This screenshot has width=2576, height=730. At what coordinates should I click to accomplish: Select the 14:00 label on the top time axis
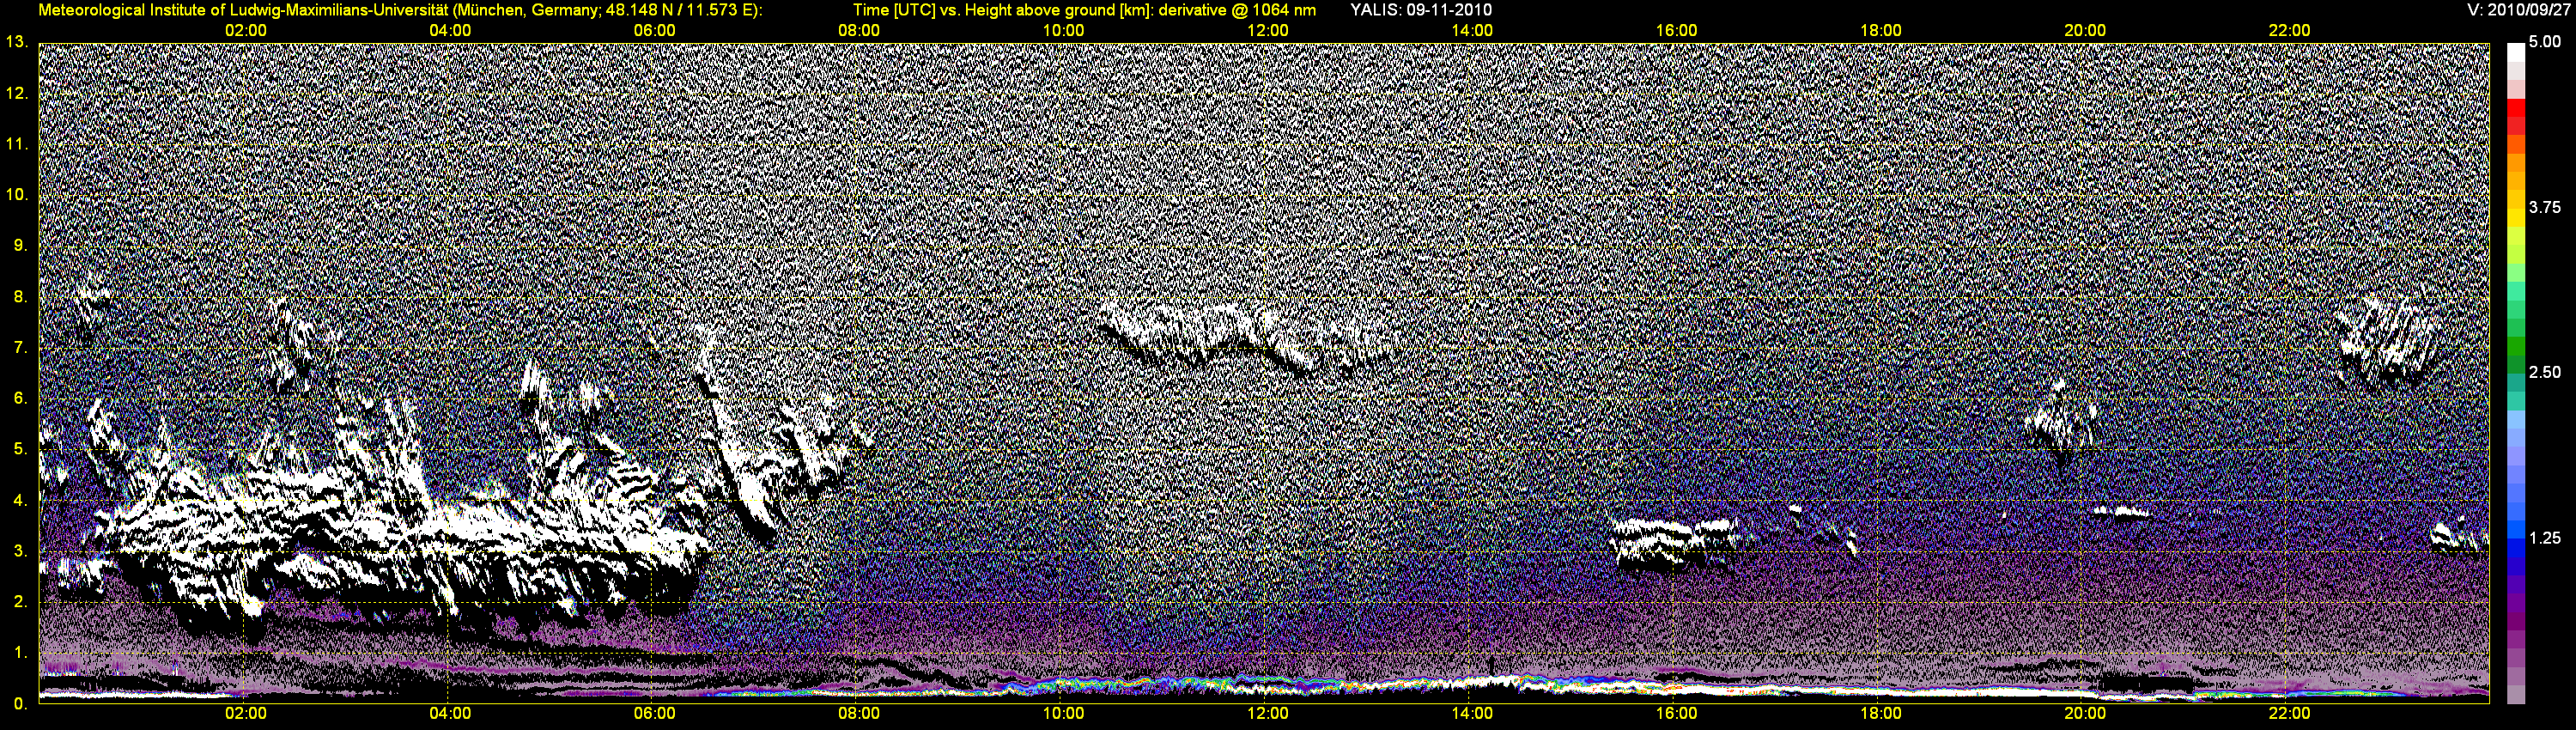1472,30
